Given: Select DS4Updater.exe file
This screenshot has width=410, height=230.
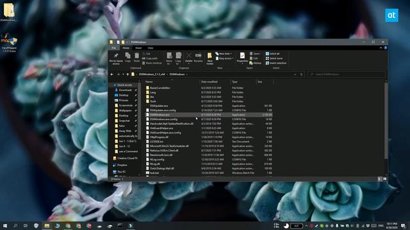Looking at the screenshot, I should click(159, 105).
